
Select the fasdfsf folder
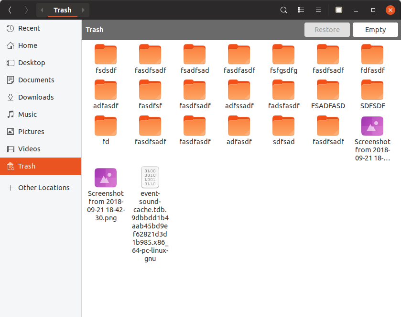click(150, 94)
